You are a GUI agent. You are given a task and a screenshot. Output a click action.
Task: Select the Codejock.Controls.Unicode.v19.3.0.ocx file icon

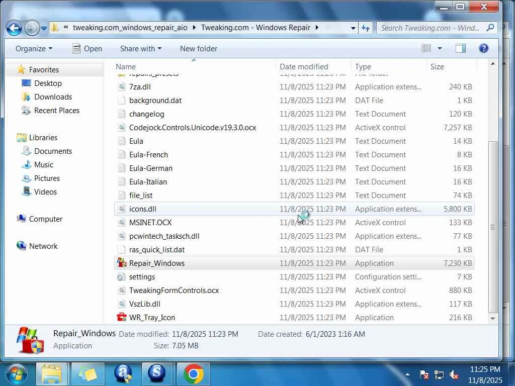coord(122,127)
